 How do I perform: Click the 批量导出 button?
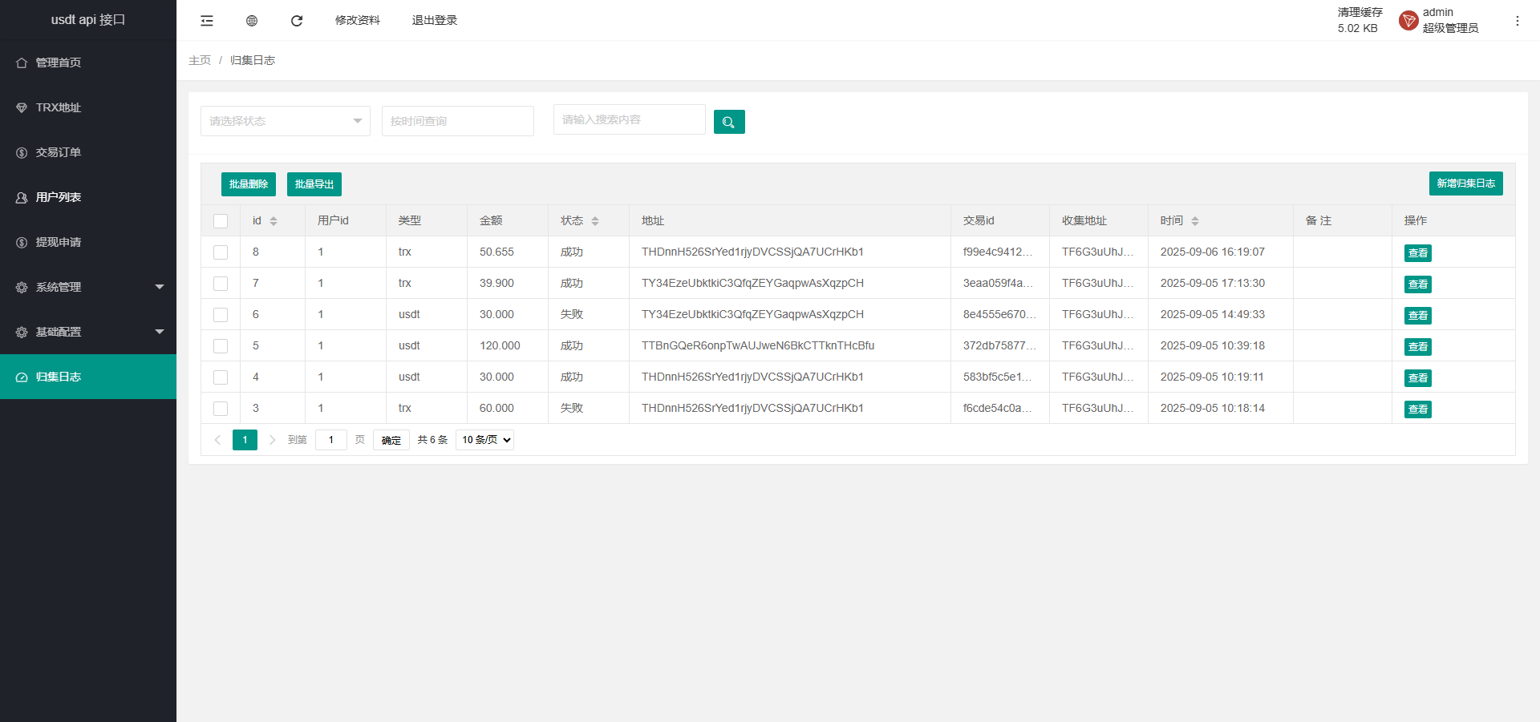coord(314,184)
